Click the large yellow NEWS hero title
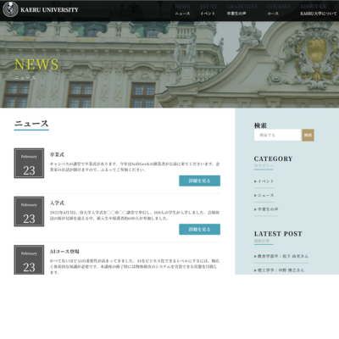Screen dimensions: 339x339 click(36, 64)
